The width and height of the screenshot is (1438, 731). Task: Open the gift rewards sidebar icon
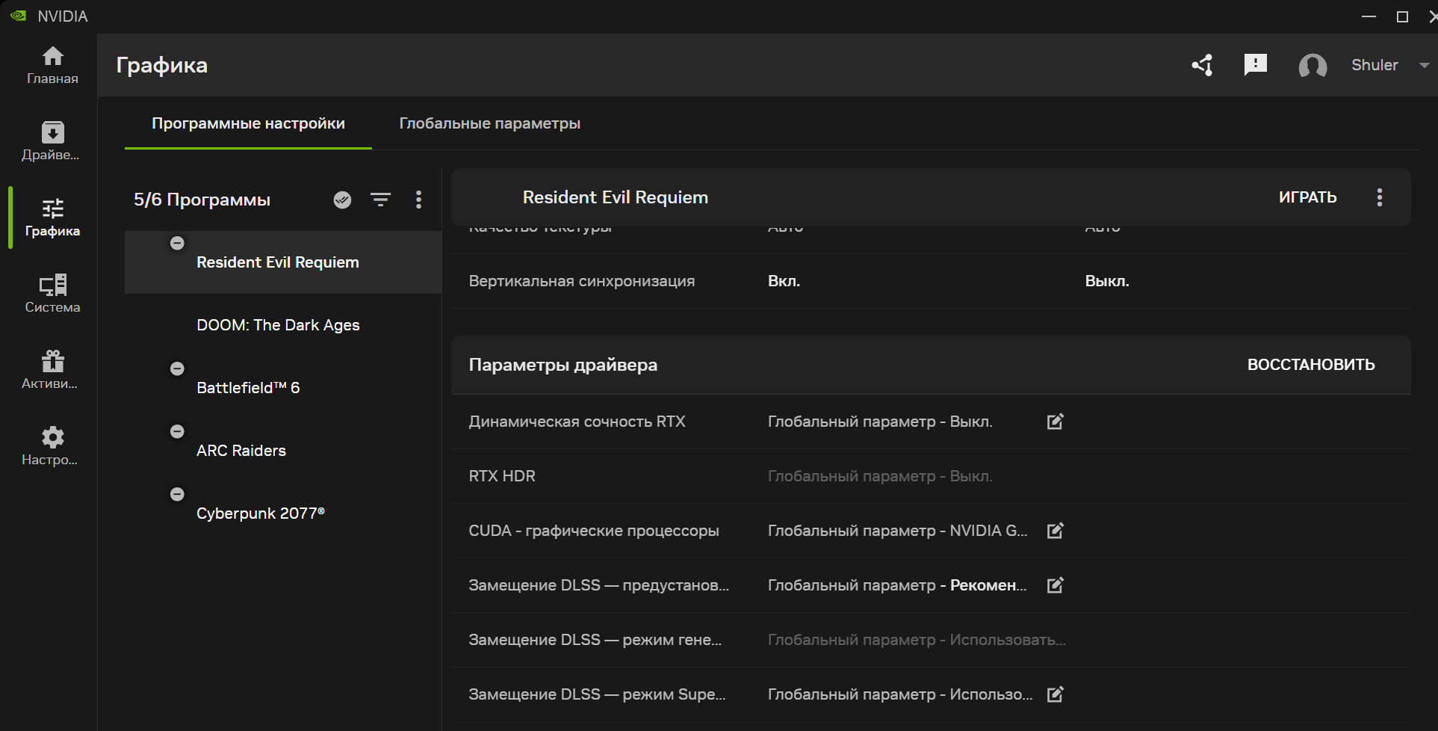point(52,369)
